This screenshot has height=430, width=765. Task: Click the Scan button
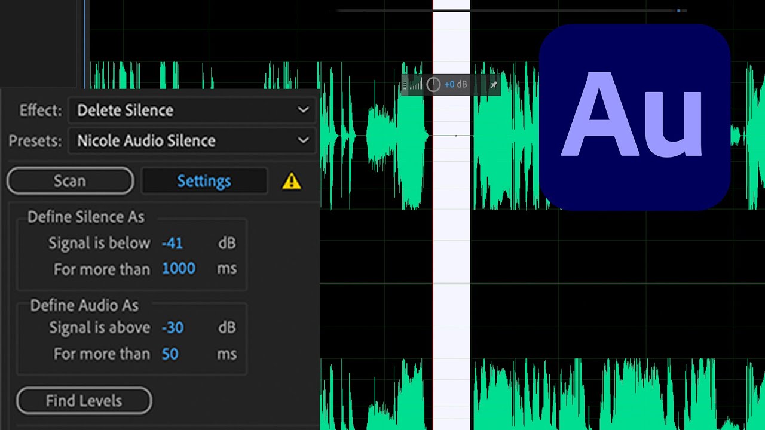coord(71,181)
